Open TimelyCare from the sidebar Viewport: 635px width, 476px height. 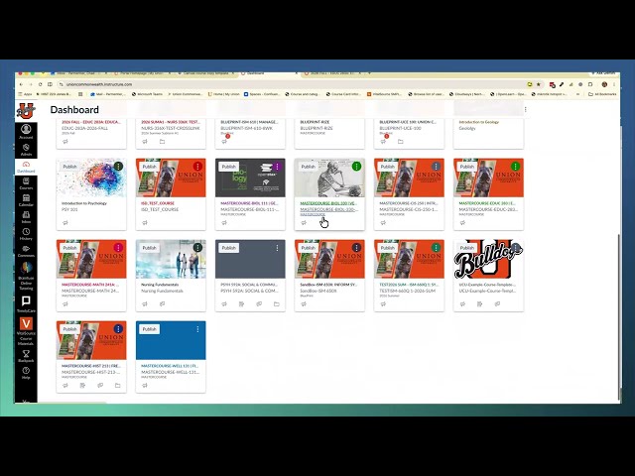click(26, 304)
